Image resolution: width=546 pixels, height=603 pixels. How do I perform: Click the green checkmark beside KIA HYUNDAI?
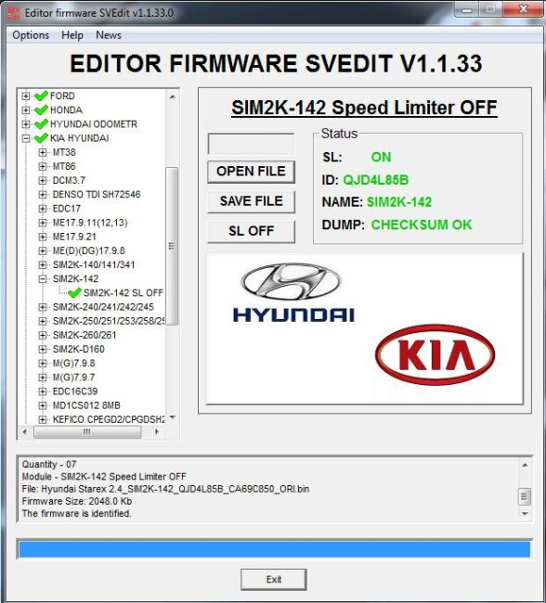click(x=41, y=138)
